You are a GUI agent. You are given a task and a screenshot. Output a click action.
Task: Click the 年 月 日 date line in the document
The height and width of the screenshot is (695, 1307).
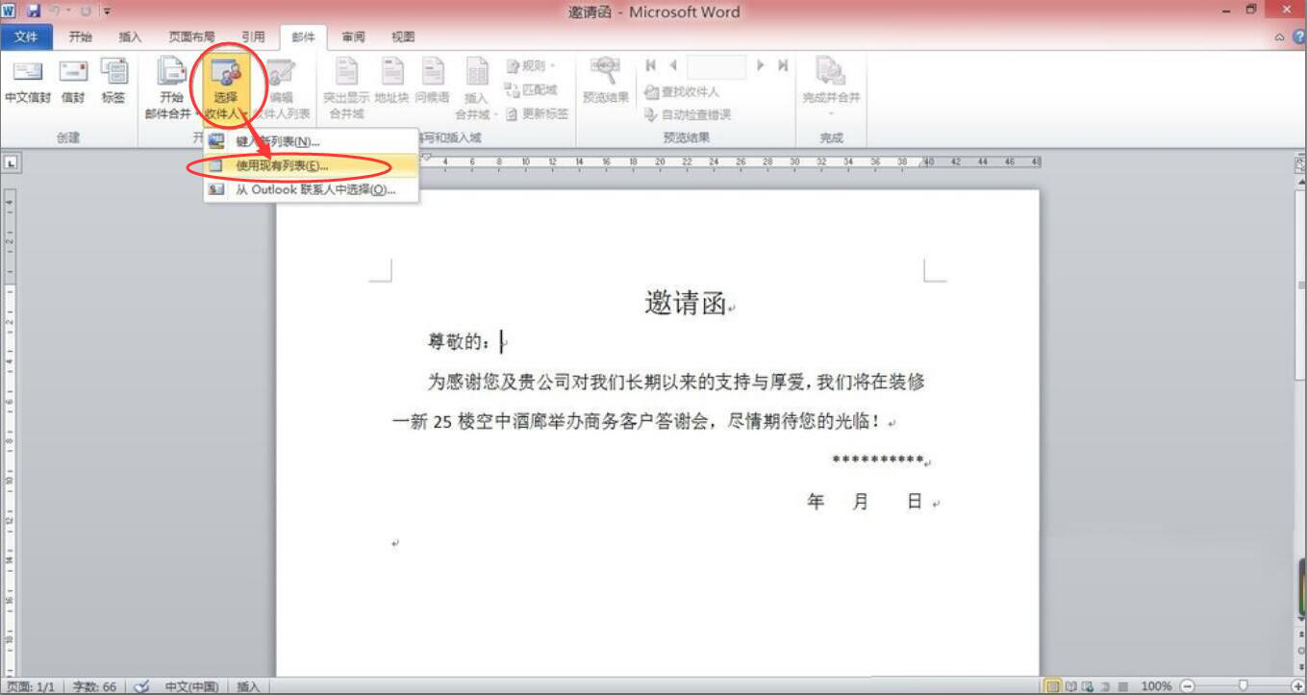coord(865,501)
